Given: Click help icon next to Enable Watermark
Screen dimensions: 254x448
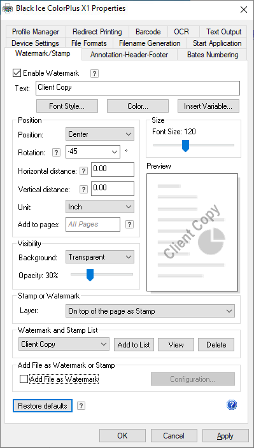Looking at the screenshot, I should pos(94,73).
